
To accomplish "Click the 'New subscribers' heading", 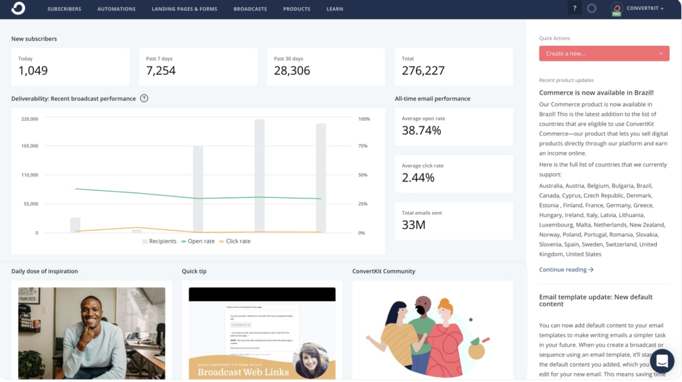I will pyautogui.click(x=34, y=39).
